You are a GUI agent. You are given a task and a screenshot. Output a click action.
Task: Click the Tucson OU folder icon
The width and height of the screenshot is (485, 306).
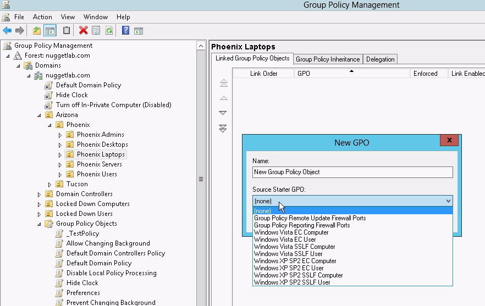pyautogui.click(x=59, y=184)
